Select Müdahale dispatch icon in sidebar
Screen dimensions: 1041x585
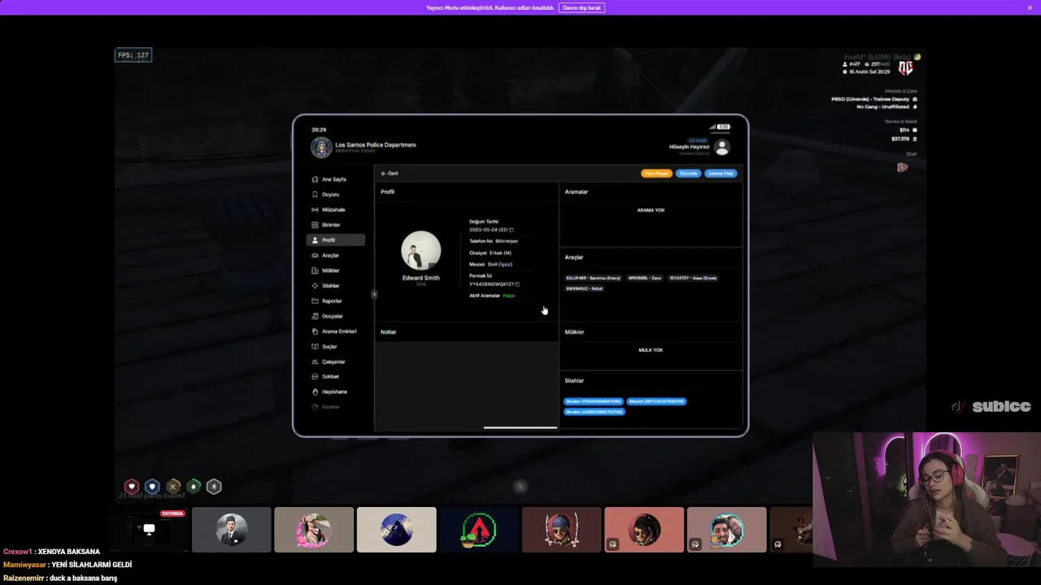pyautogui.click(x=315, y=210)
